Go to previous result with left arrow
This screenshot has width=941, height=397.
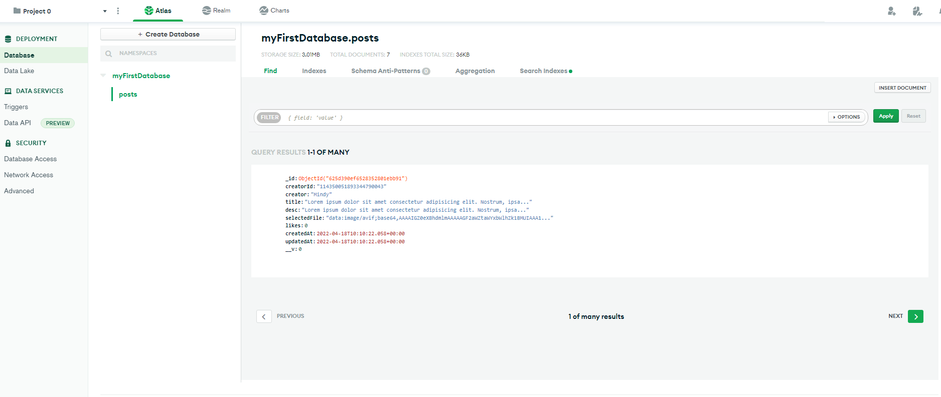point(264,316)
